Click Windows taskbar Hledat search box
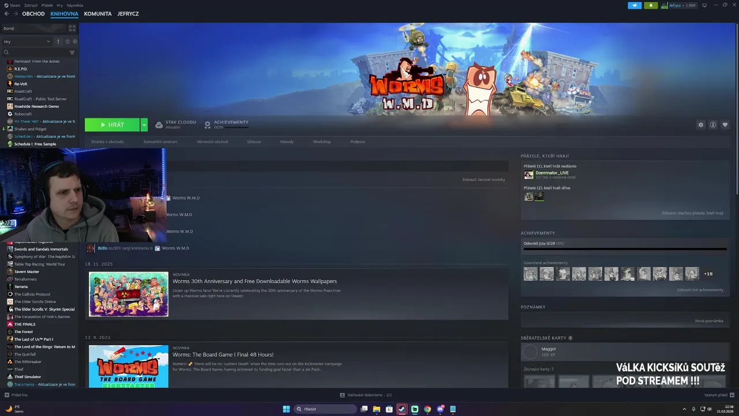739x416 pixels. coord(325,409)
